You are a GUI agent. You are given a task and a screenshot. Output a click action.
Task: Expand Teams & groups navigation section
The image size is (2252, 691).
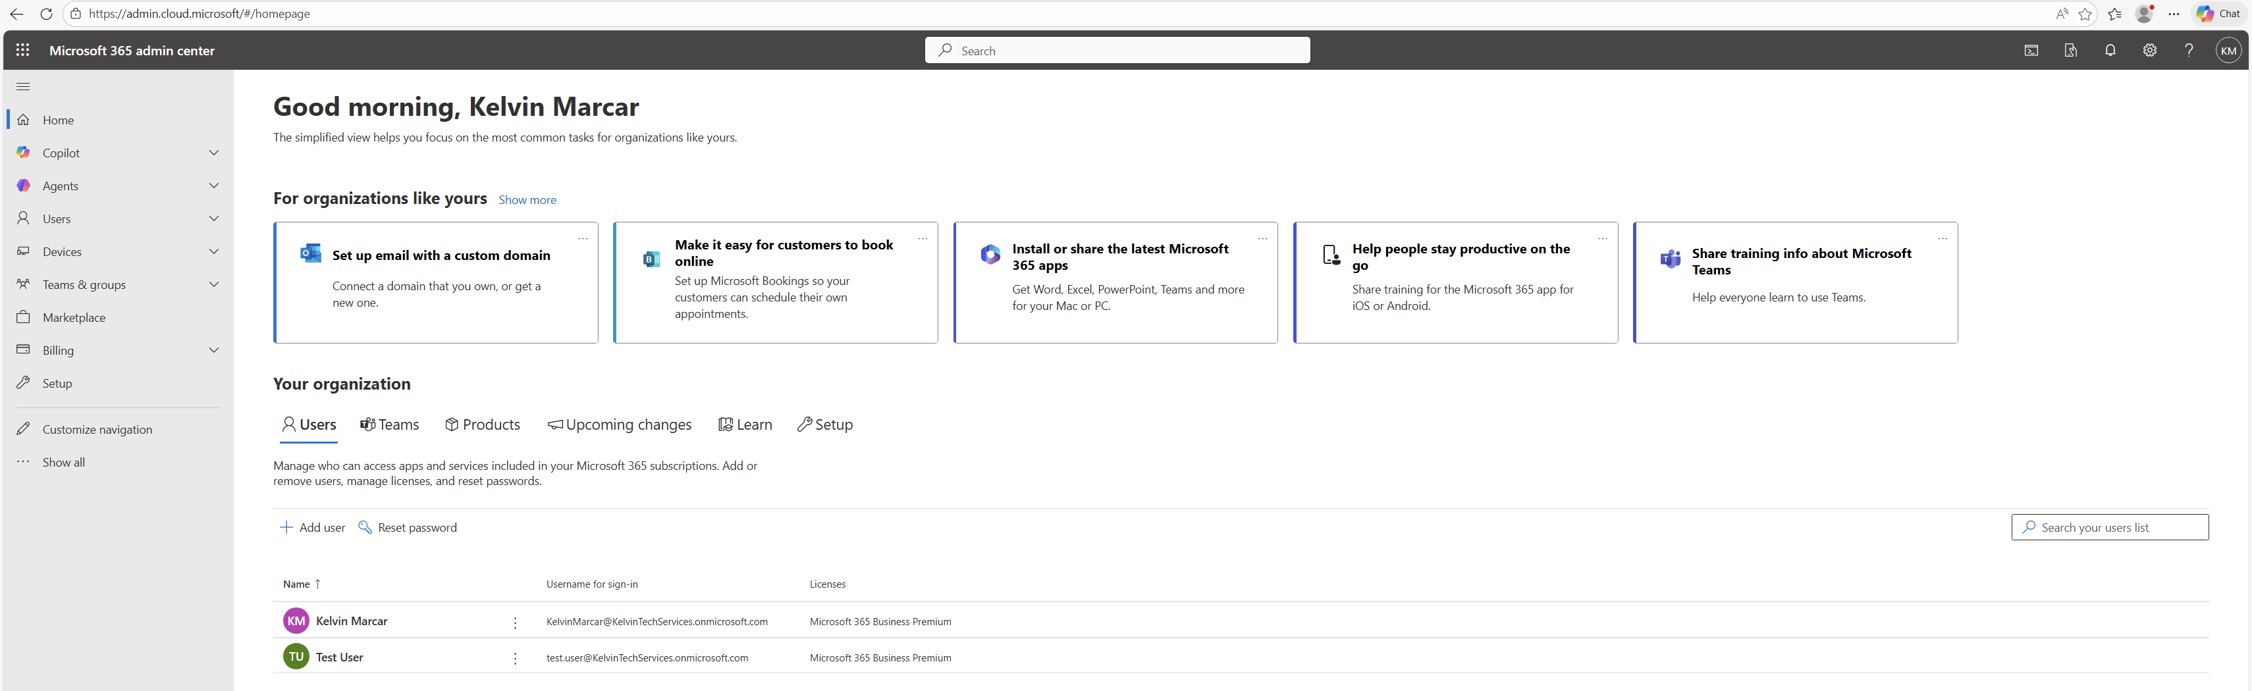(213, 285)
